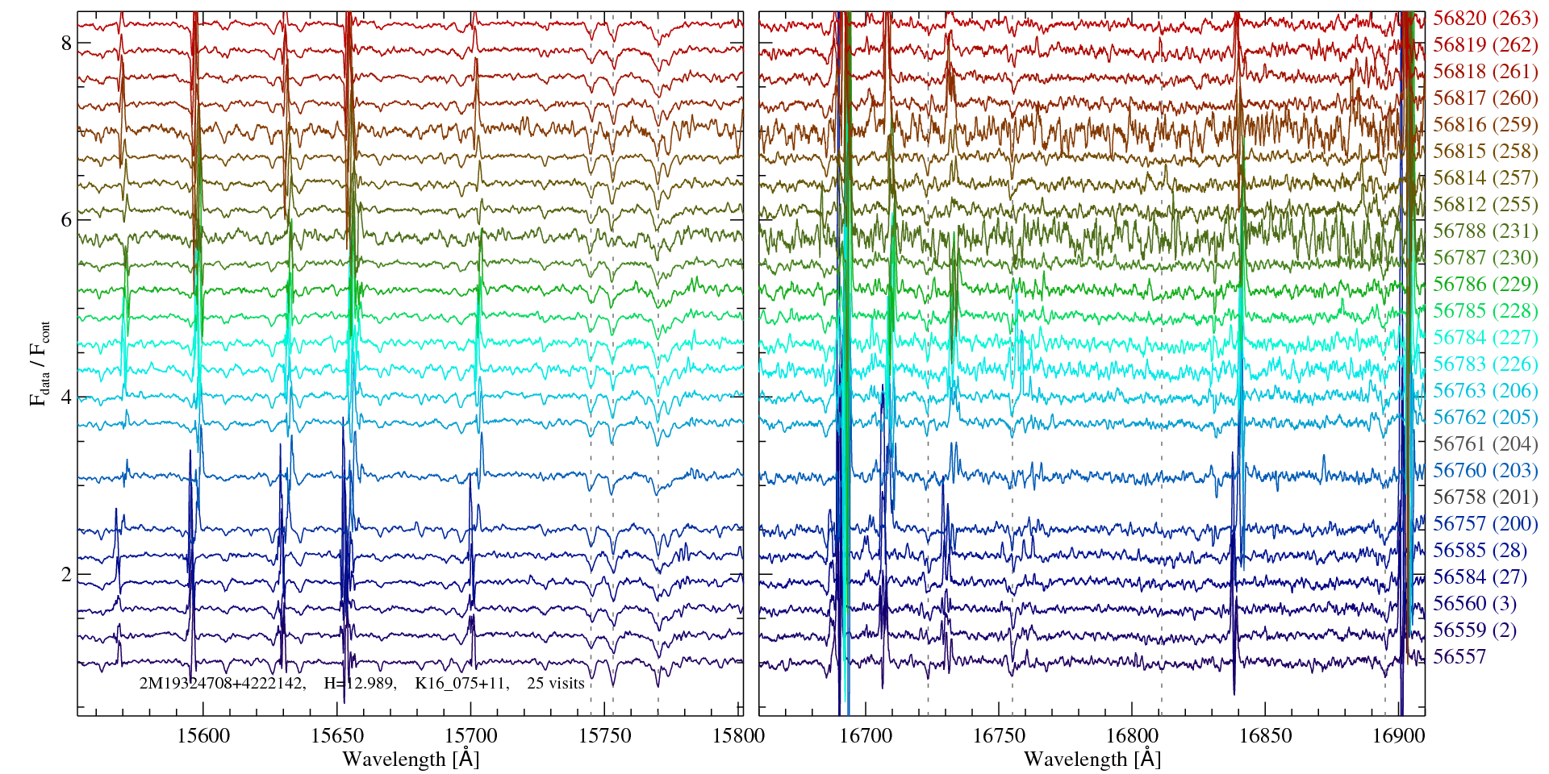This screenshot has width=1549, height=774.
Task: Select the 56557 legend entry
Action: point(1459,657)
